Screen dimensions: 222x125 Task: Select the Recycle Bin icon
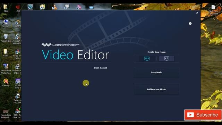point(6,38)
